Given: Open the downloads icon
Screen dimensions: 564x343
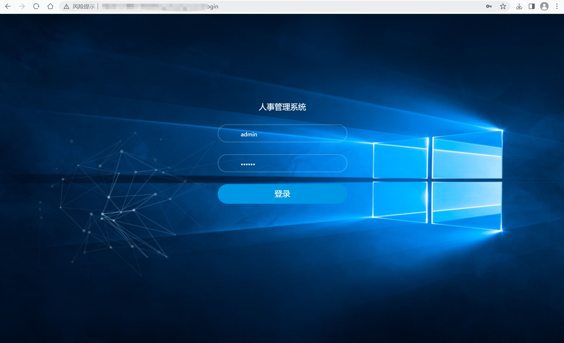Looking at the screenshot, I should coord(519,6).
